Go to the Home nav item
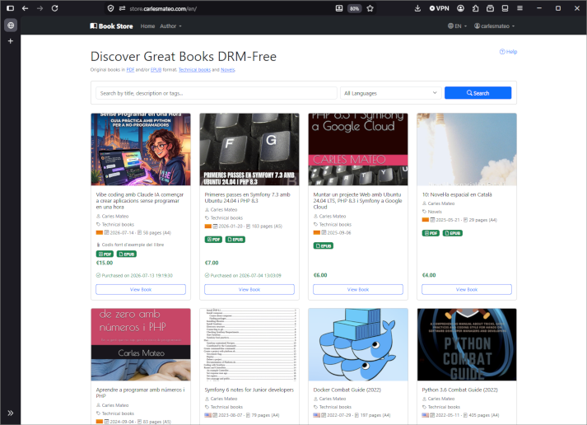The image size is (587, 425). (147, 26)
